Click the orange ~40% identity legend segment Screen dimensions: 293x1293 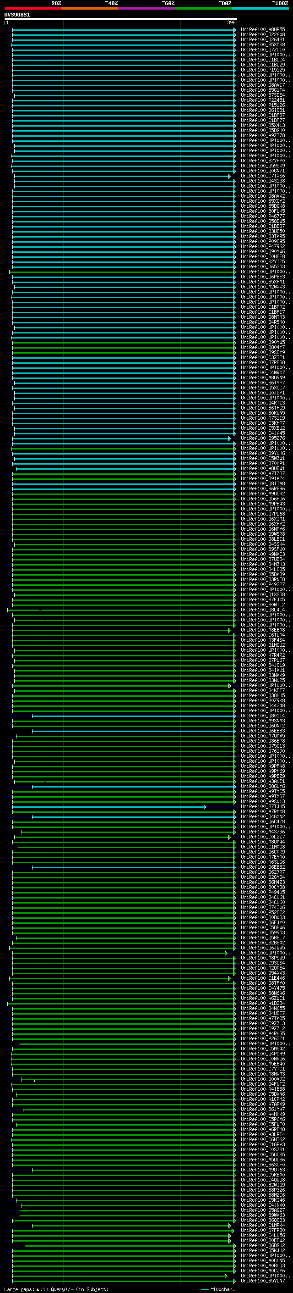pos(89,8)
